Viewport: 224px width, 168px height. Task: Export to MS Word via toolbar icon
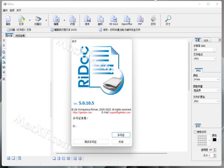(113, 21)
